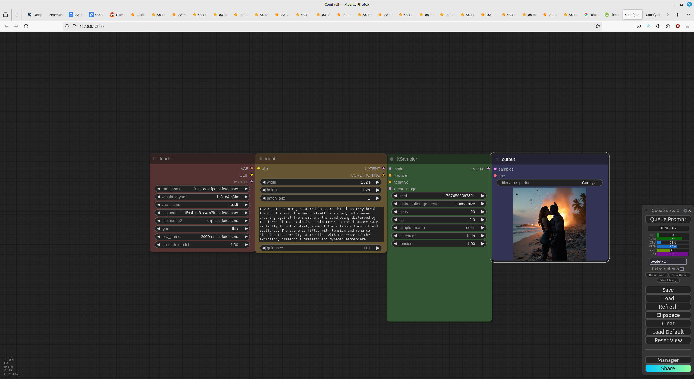Screen dimensions: 694x379
Task: Increase steps value with right arrow
Action: [x=483, y=212]
